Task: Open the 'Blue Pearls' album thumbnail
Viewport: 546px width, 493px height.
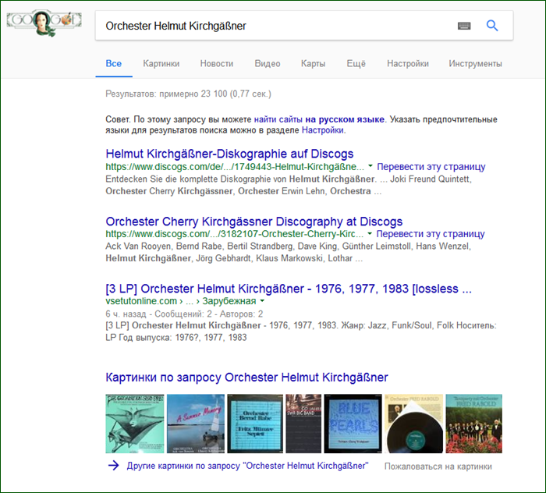Action: [353, 424]
